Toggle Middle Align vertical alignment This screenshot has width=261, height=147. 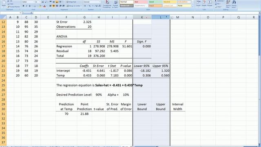point(53,2)
